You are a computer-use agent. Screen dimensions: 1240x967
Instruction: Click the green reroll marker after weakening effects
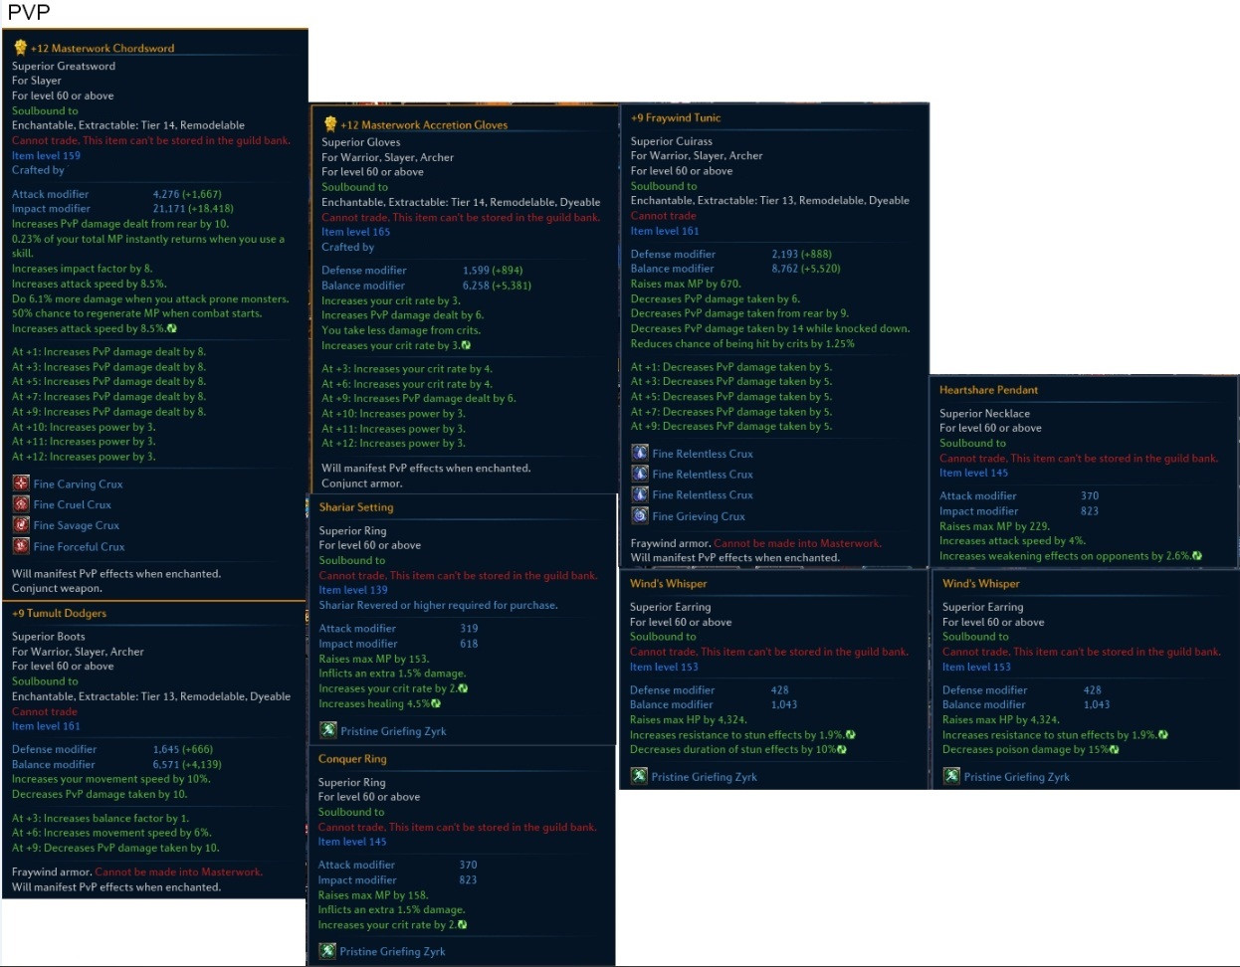point(1197,556)
